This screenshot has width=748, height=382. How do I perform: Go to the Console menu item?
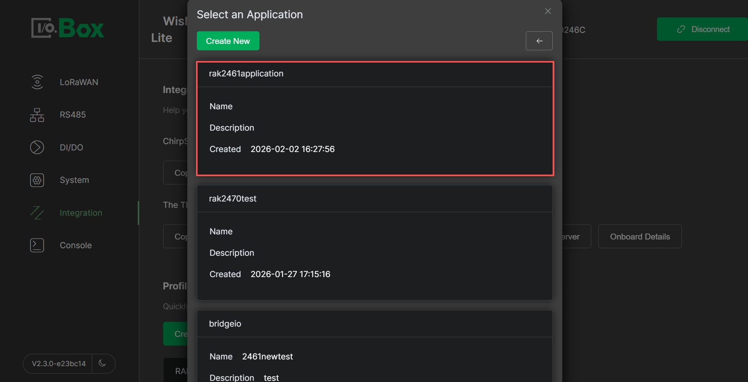coord(76,245)
